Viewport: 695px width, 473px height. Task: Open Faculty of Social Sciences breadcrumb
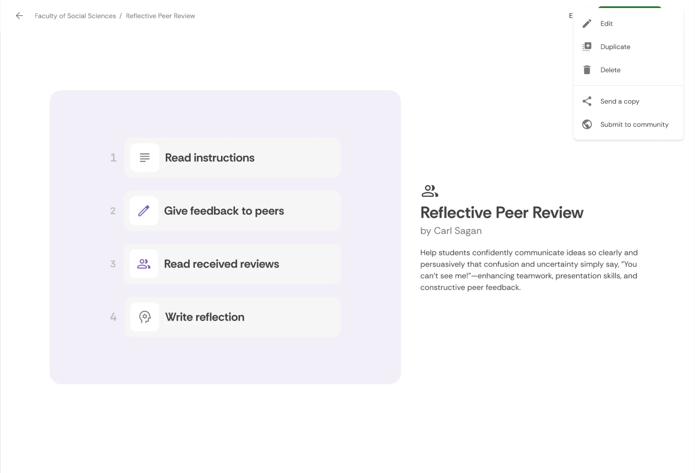tap(75, 16)
